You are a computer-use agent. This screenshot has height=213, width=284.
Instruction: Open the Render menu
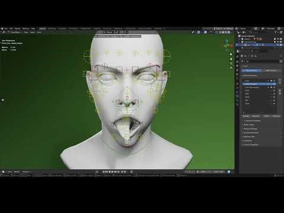(18, 28)
